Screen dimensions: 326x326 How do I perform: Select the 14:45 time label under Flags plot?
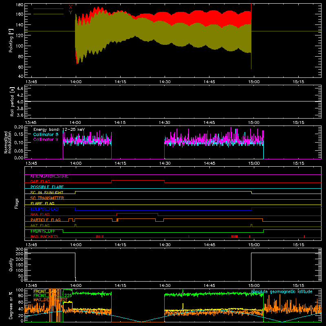pos(209,245)
